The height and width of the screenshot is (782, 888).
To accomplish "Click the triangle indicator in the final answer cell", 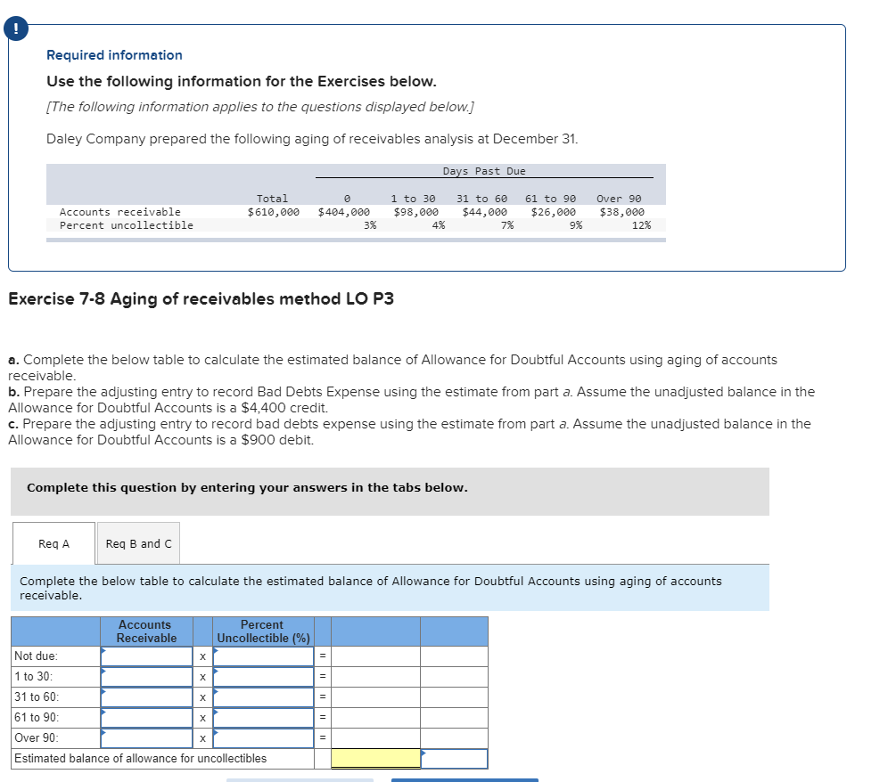I will point(425,752).
